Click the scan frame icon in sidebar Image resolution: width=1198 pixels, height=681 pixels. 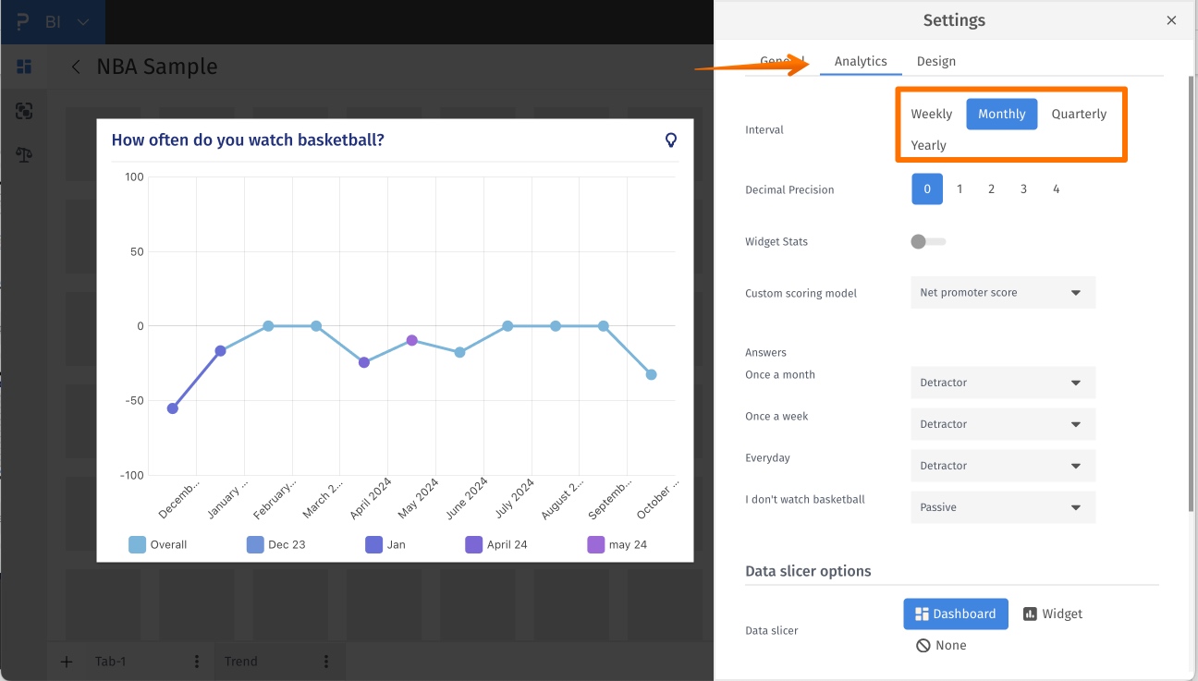click(24, 111)
